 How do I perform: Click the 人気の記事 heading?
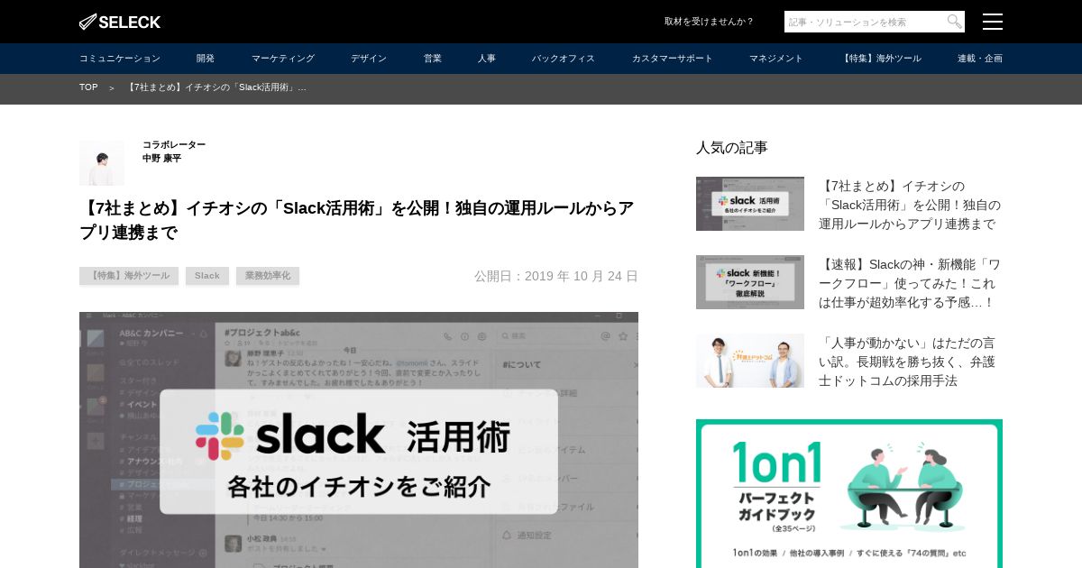(x=732, y=147)
